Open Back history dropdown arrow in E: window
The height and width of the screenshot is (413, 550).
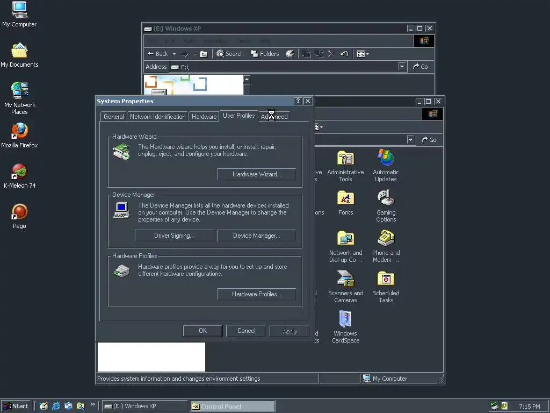tap(174, 54)
